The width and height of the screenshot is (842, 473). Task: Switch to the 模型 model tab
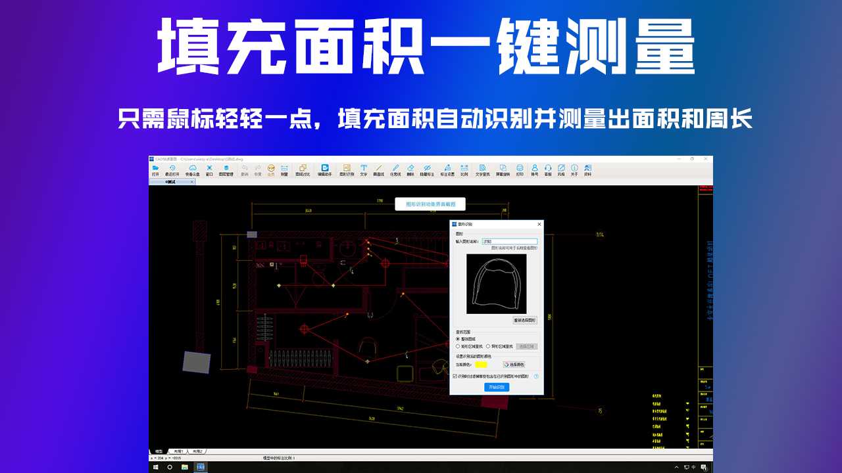click(x=159, y=450)
